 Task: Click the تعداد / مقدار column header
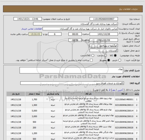point(34,94)
